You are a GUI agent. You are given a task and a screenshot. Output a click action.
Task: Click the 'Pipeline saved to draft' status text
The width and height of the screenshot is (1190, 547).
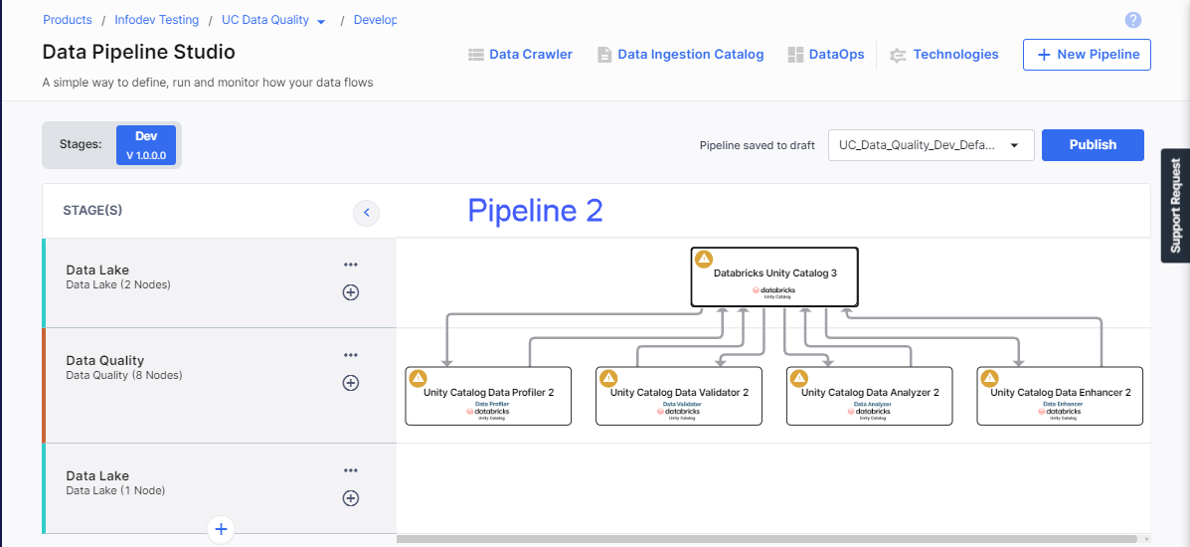758,145
